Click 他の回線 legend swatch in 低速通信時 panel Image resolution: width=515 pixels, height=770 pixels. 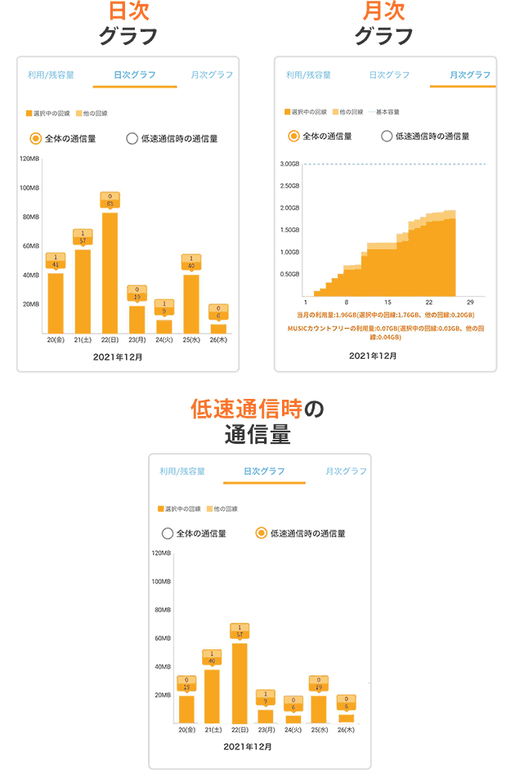[x=209, y=508]
